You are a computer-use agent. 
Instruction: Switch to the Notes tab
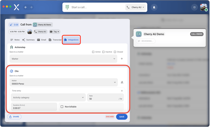15,40
